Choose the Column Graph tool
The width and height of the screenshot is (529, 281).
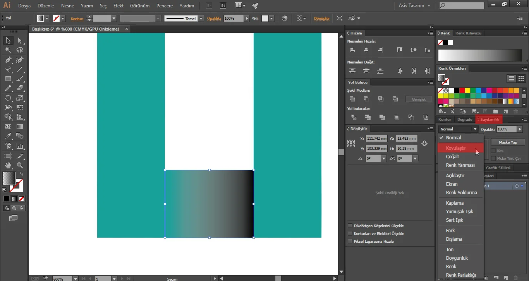click(20, 146)
